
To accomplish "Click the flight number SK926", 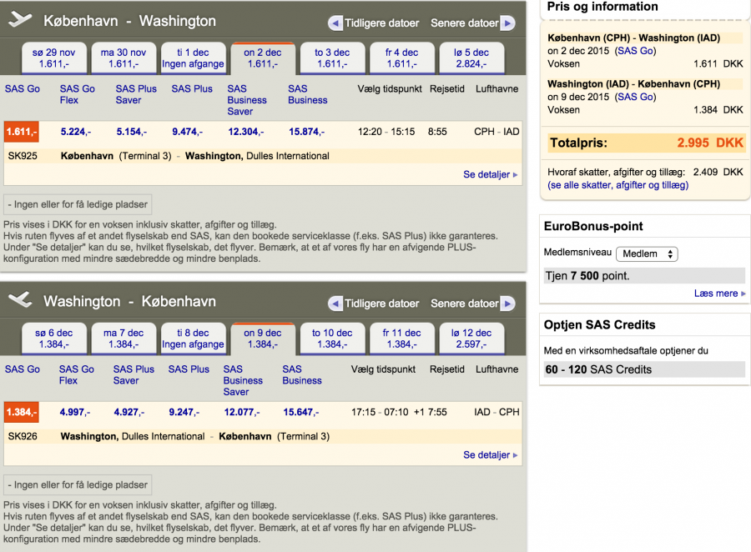I will pos(23,437).
